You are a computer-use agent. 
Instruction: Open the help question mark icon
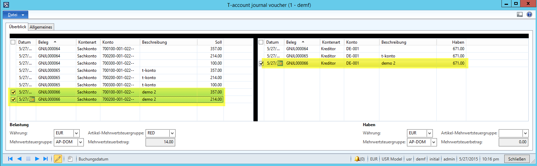[529, 14]
